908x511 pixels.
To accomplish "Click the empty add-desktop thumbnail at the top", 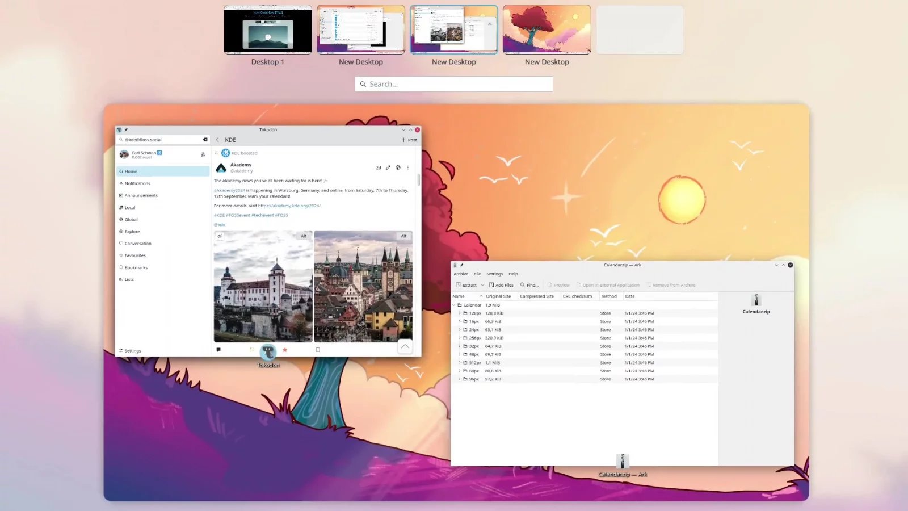I will (640, 30).
